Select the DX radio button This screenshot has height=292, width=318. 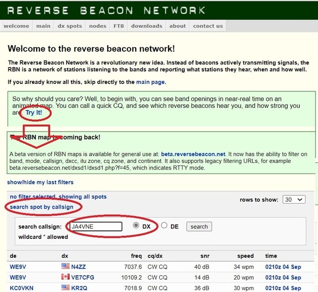pyautogui.click(x=136, y=225)
